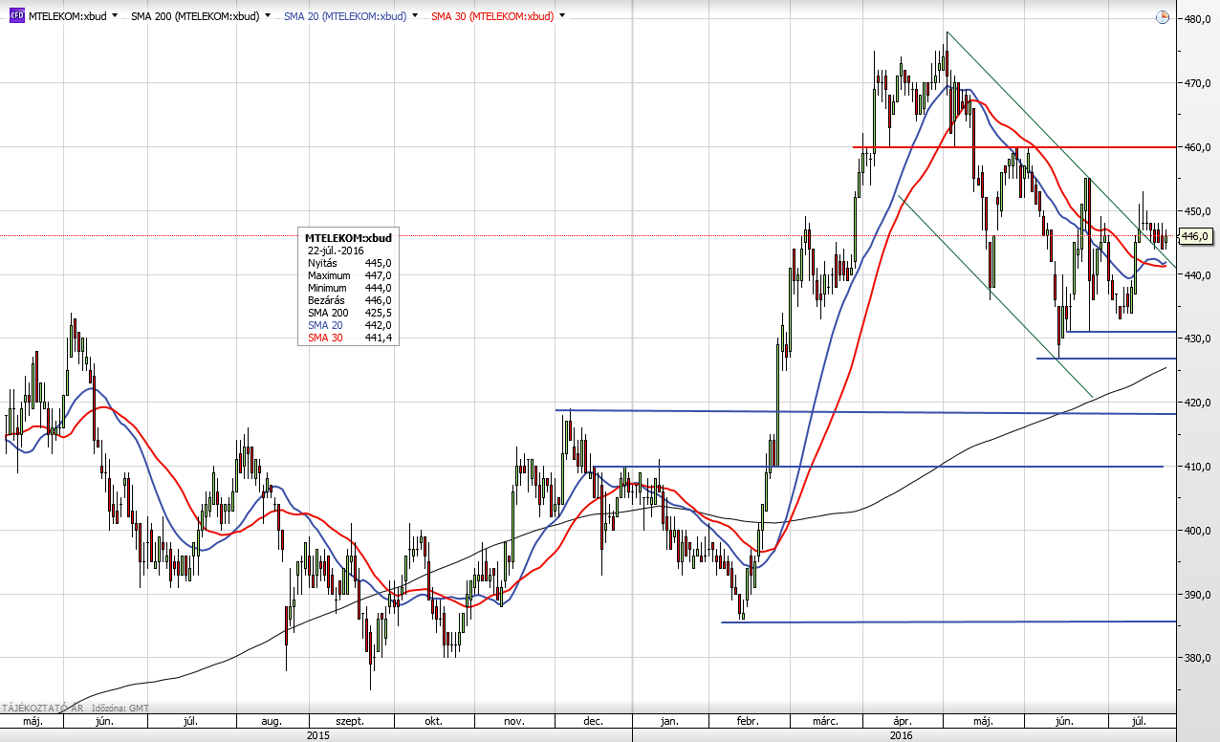Image resolution: width=1220 pixels, height=742 pixels.
Task: Click the clock icon in the top-right corner
Action: (x=1162, y=17)
